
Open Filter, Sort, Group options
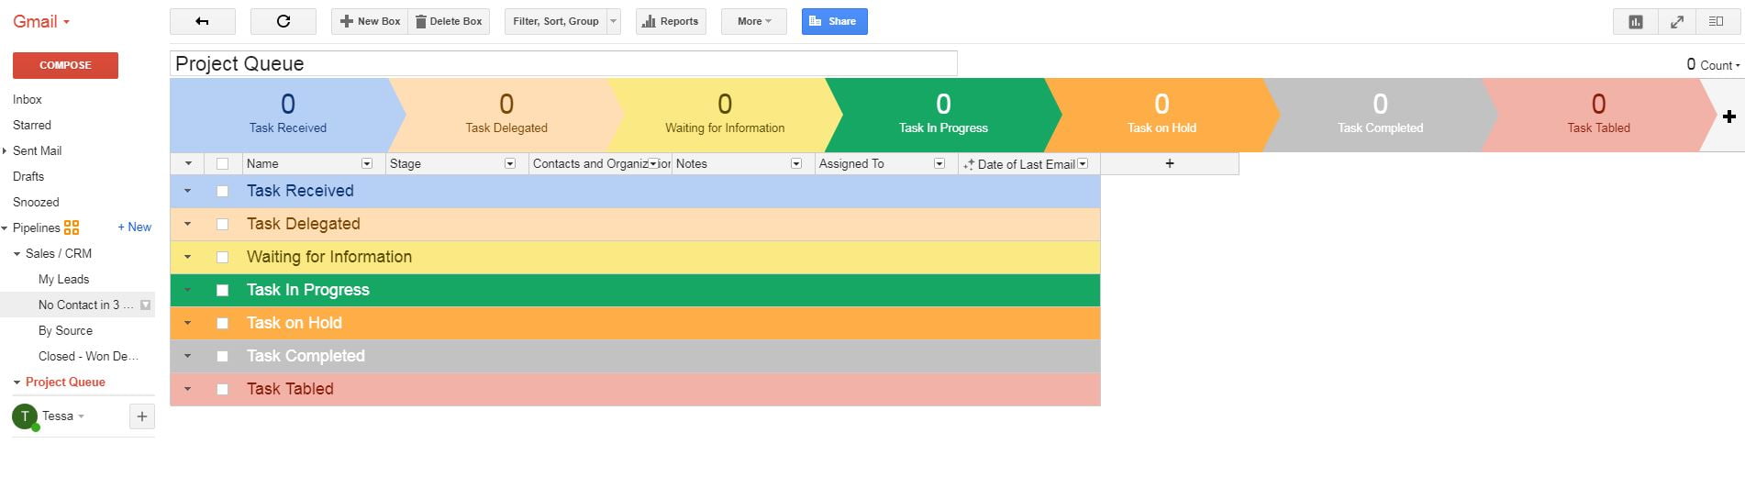tap(556, 21)
